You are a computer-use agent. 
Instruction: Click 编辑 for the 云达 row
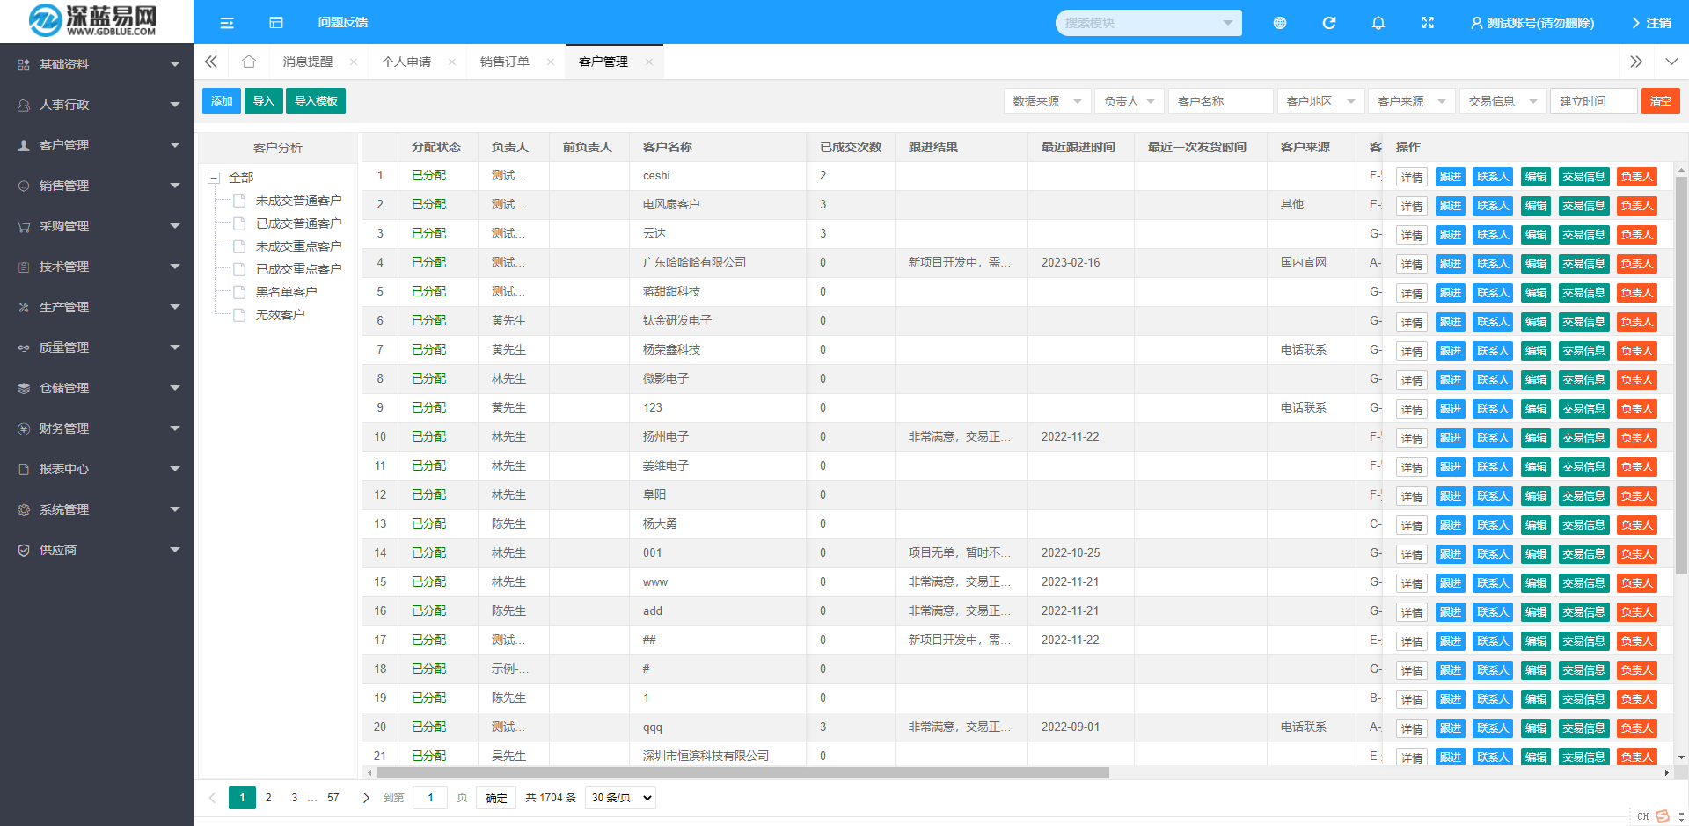pos(1536,235)
